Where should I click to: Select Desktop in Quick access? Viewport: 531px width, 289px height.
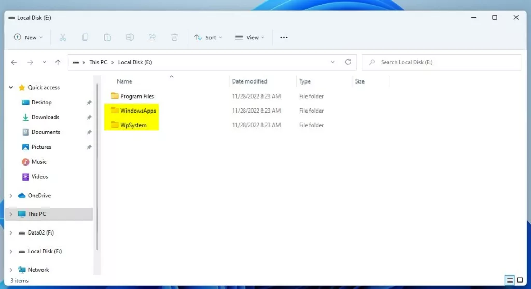pos(41,102)
